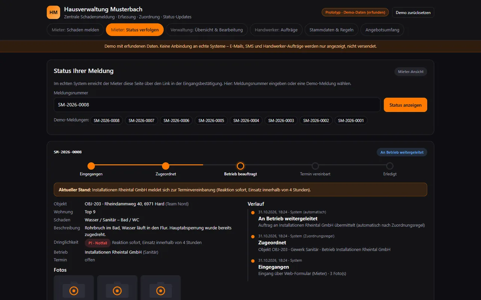
Task: Click the timeline entry title 'An Betrieb weitergeleitet'
Action: [288, 219]
